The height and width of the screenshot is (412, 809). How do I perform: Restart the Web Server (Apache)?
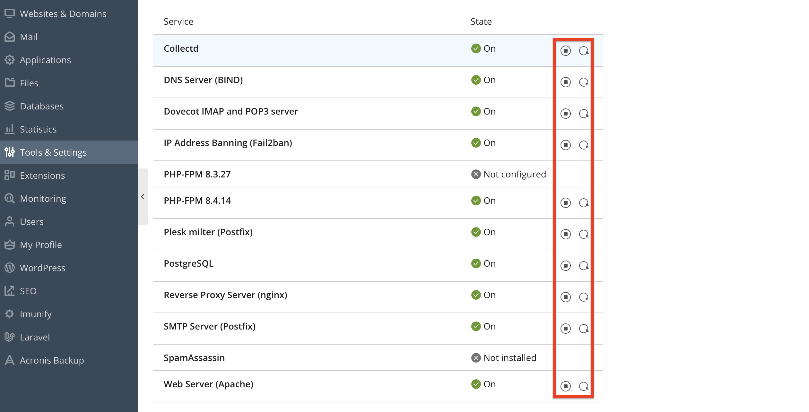pos(584,386)
